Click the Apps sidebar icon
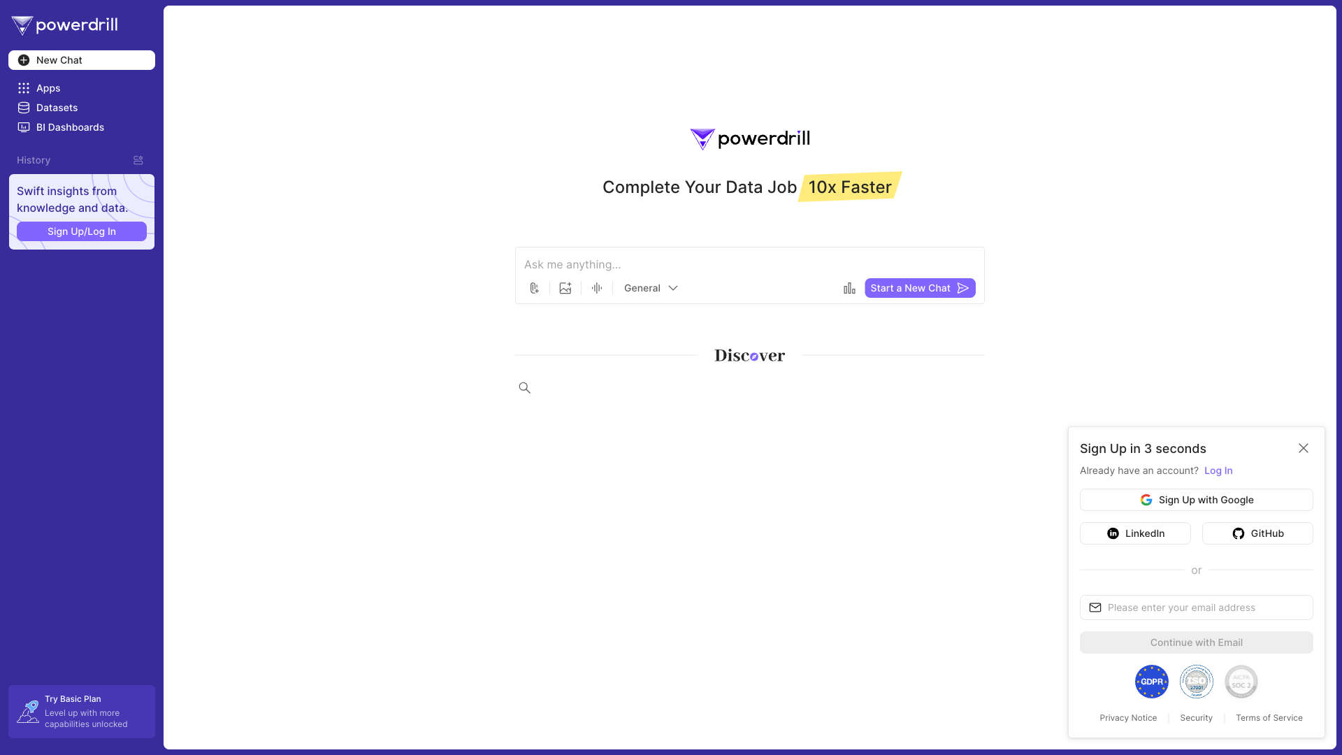The width and height of the screenshot is (1342, 755). point(23,87)
